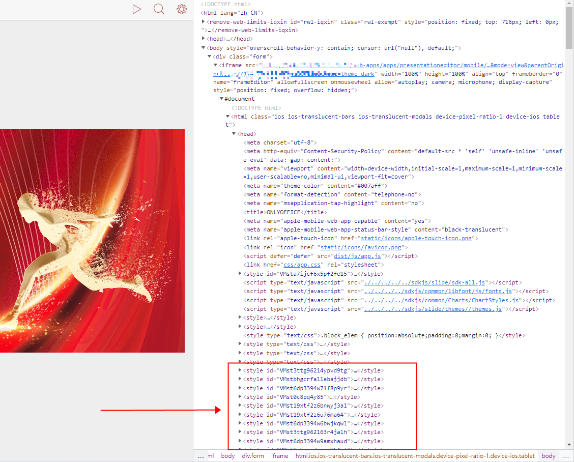Expand style VMsta7ijcf6x5pf2fe15 node
Image resolution: width=574 pixels, height=462 pixels.
tap(240, 273)
